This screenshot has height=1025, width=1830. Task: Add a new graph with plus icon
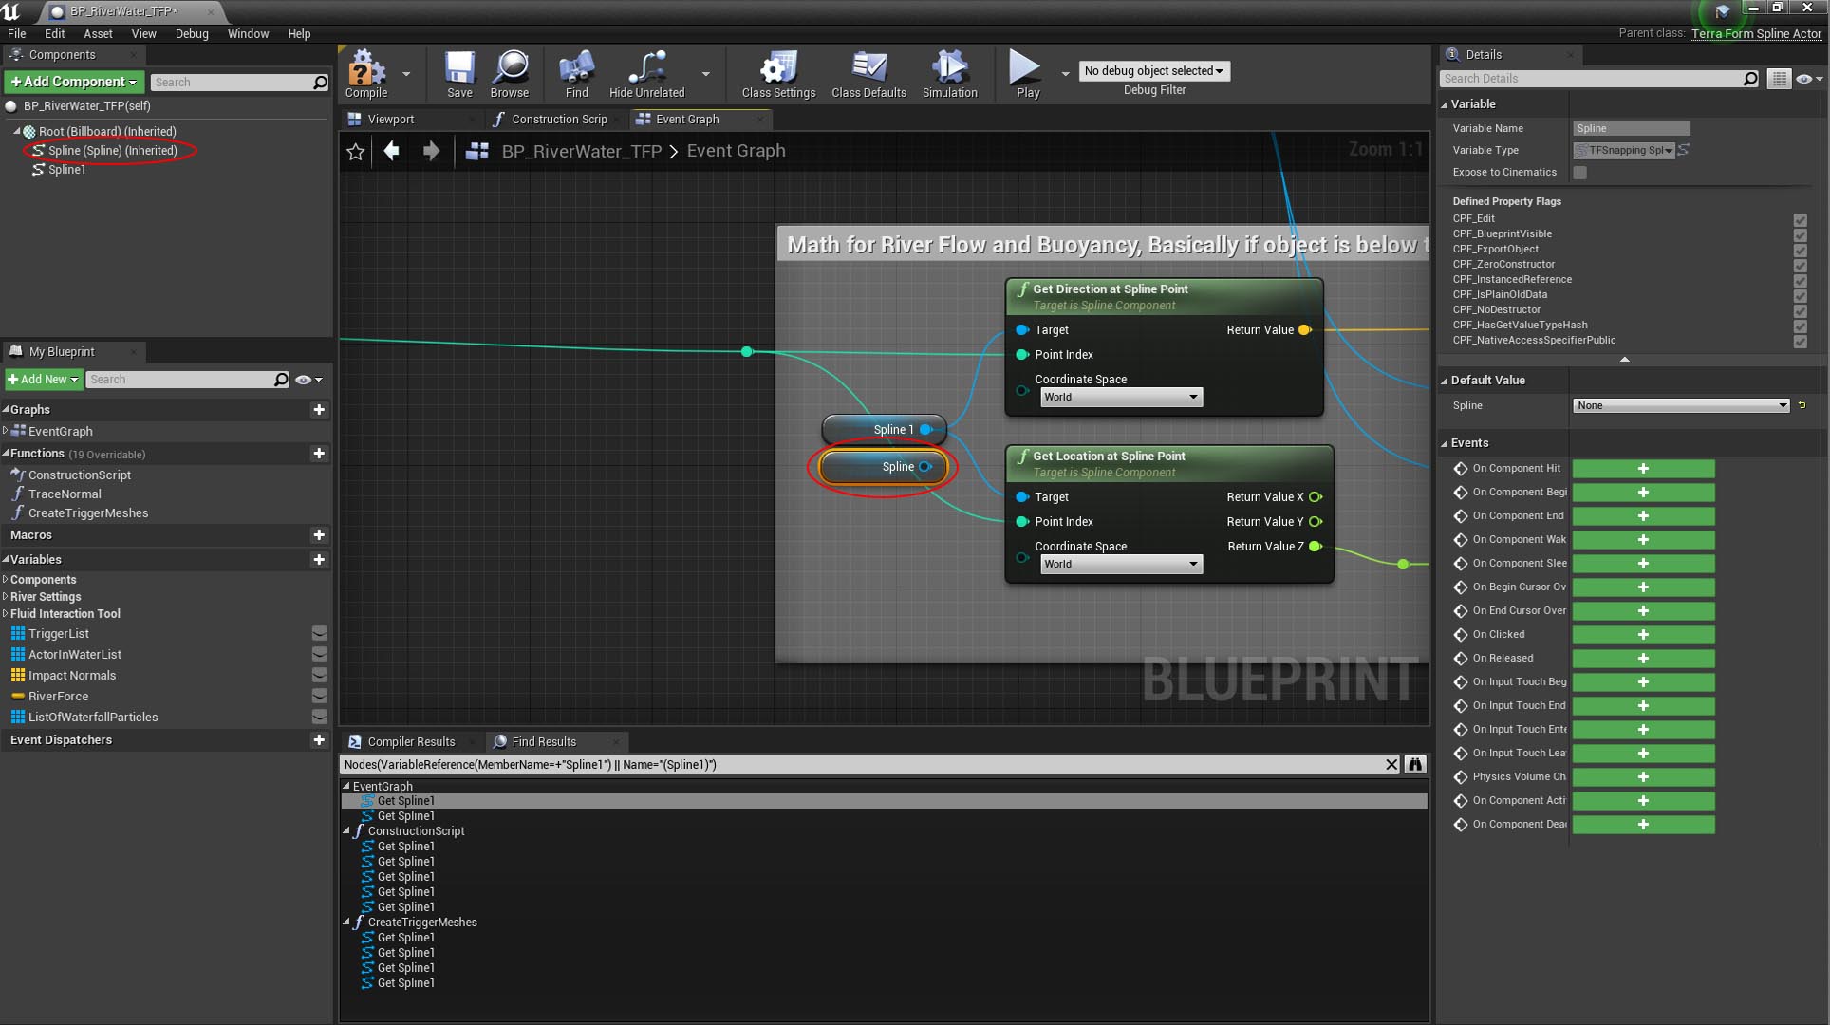[x=319, y=409]
